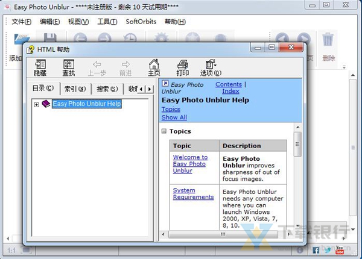Open the 选项 (Options) toolbar menu

tap(211, 67)
